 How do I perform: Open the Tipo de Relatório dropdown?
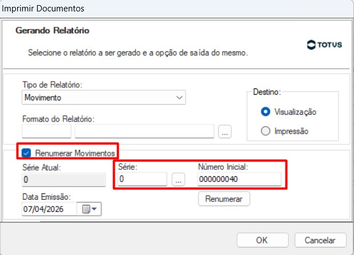click(x=103, y=98)
